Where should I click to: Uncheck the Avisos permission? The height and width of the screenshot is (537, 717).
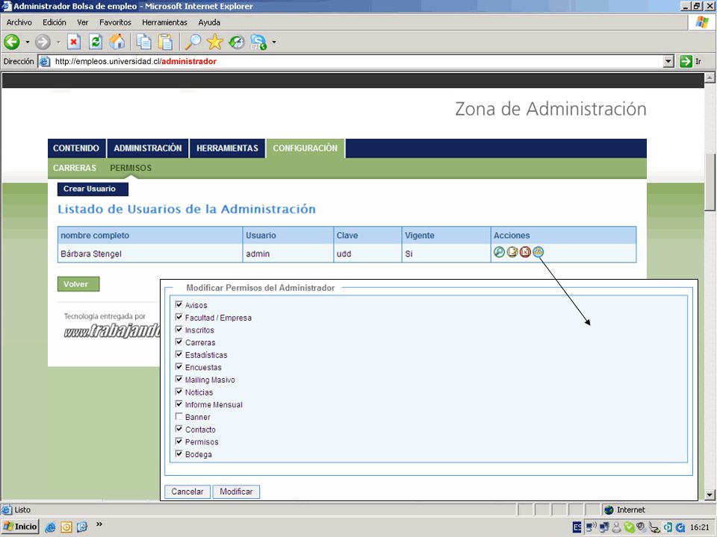click(x=179, y=304)
